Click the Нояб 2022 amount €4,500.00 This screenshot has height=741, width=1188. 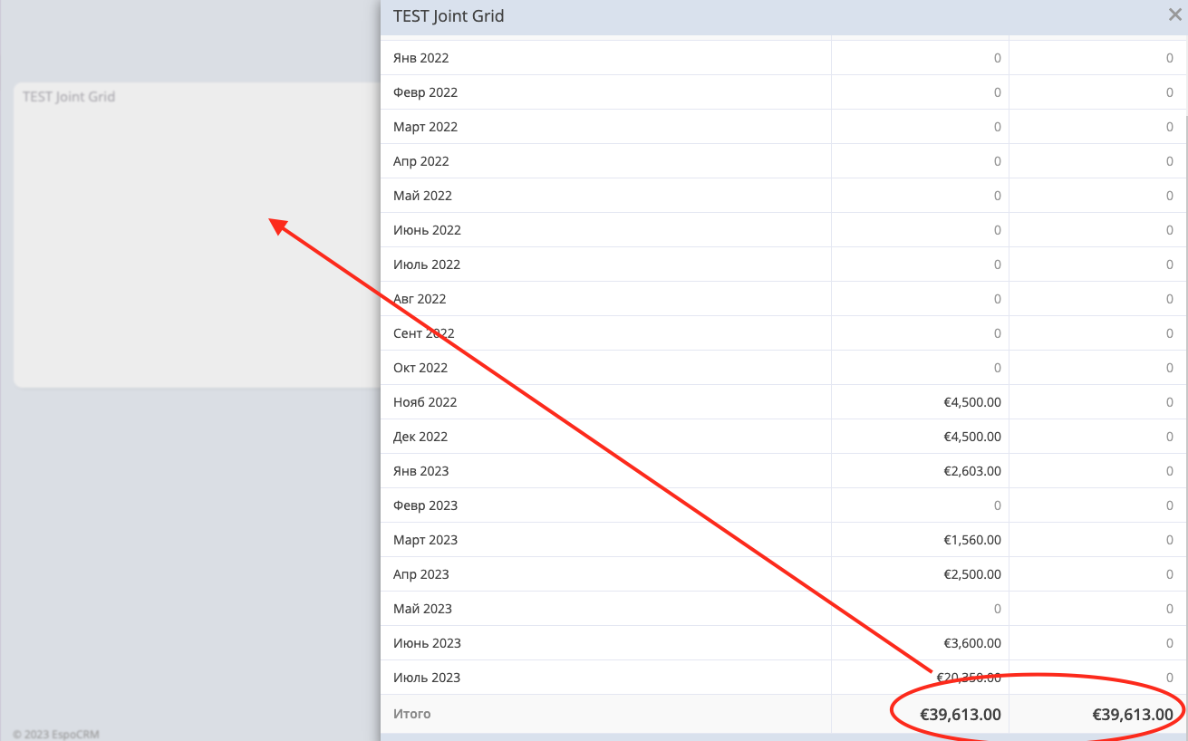point(972,402)
